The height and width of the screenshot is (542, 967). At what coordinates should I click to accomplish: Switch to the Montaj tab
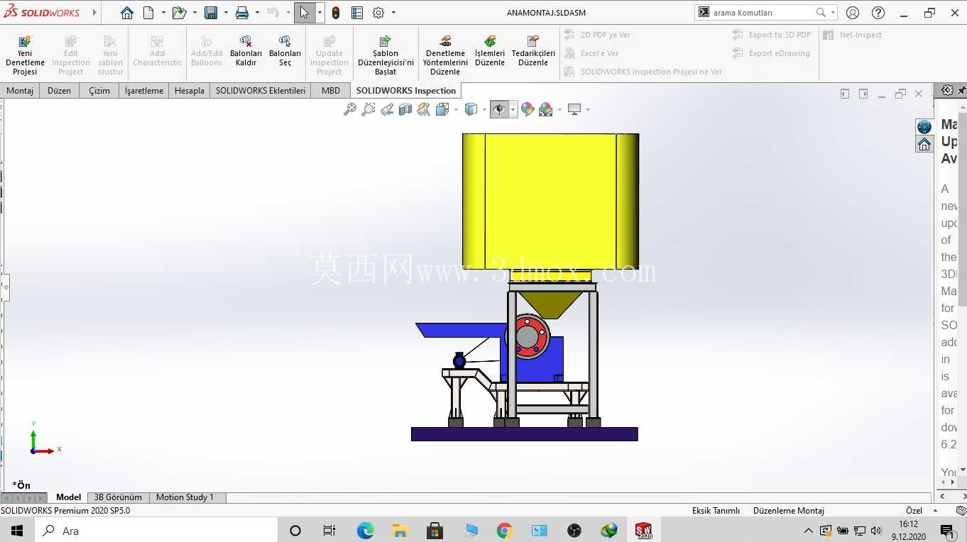[21, 91]
